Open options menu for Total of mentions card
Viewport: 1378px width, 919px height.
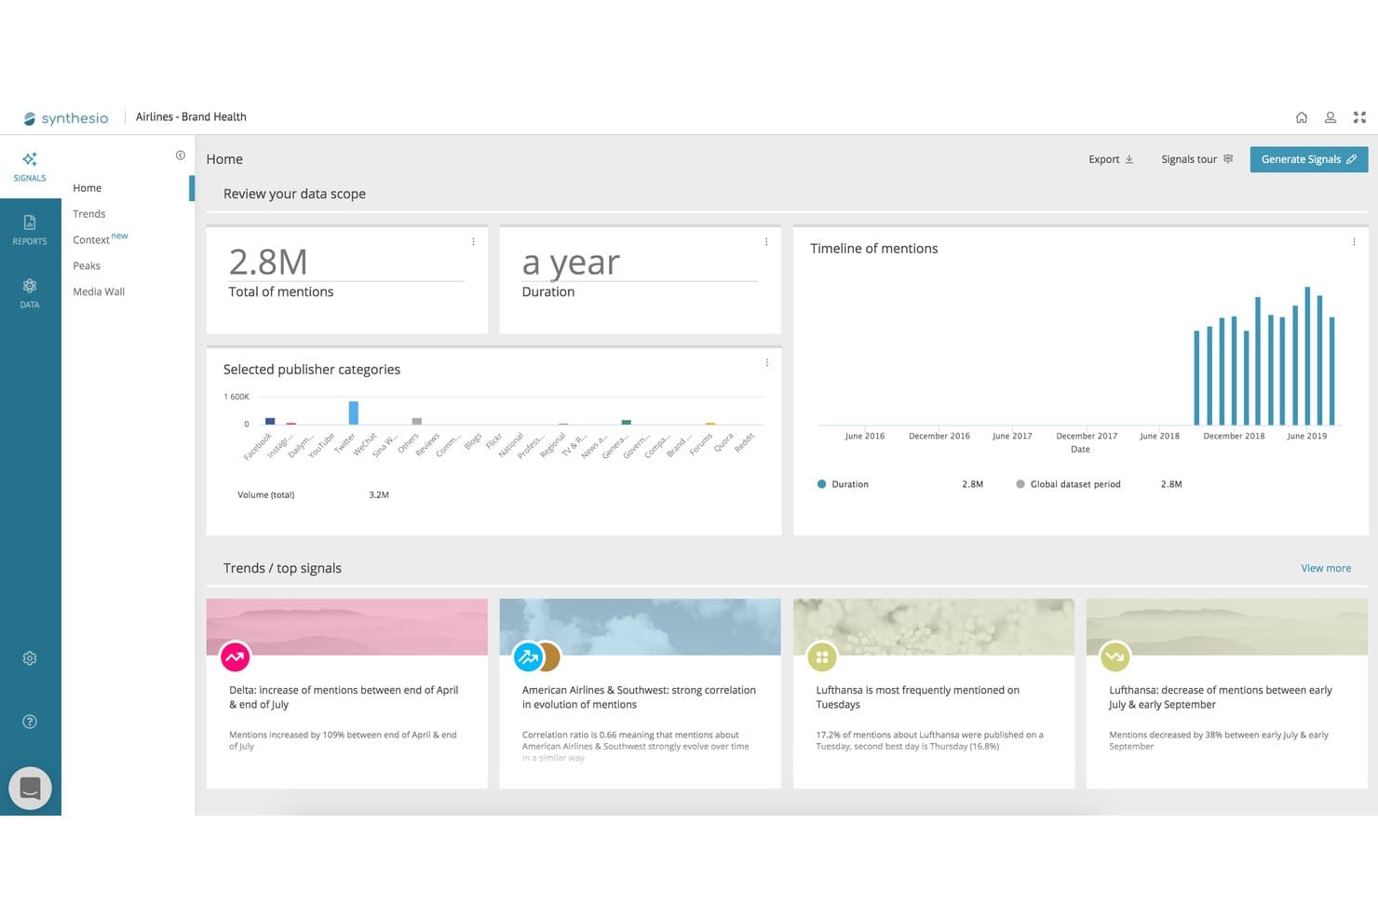point(473,242)
